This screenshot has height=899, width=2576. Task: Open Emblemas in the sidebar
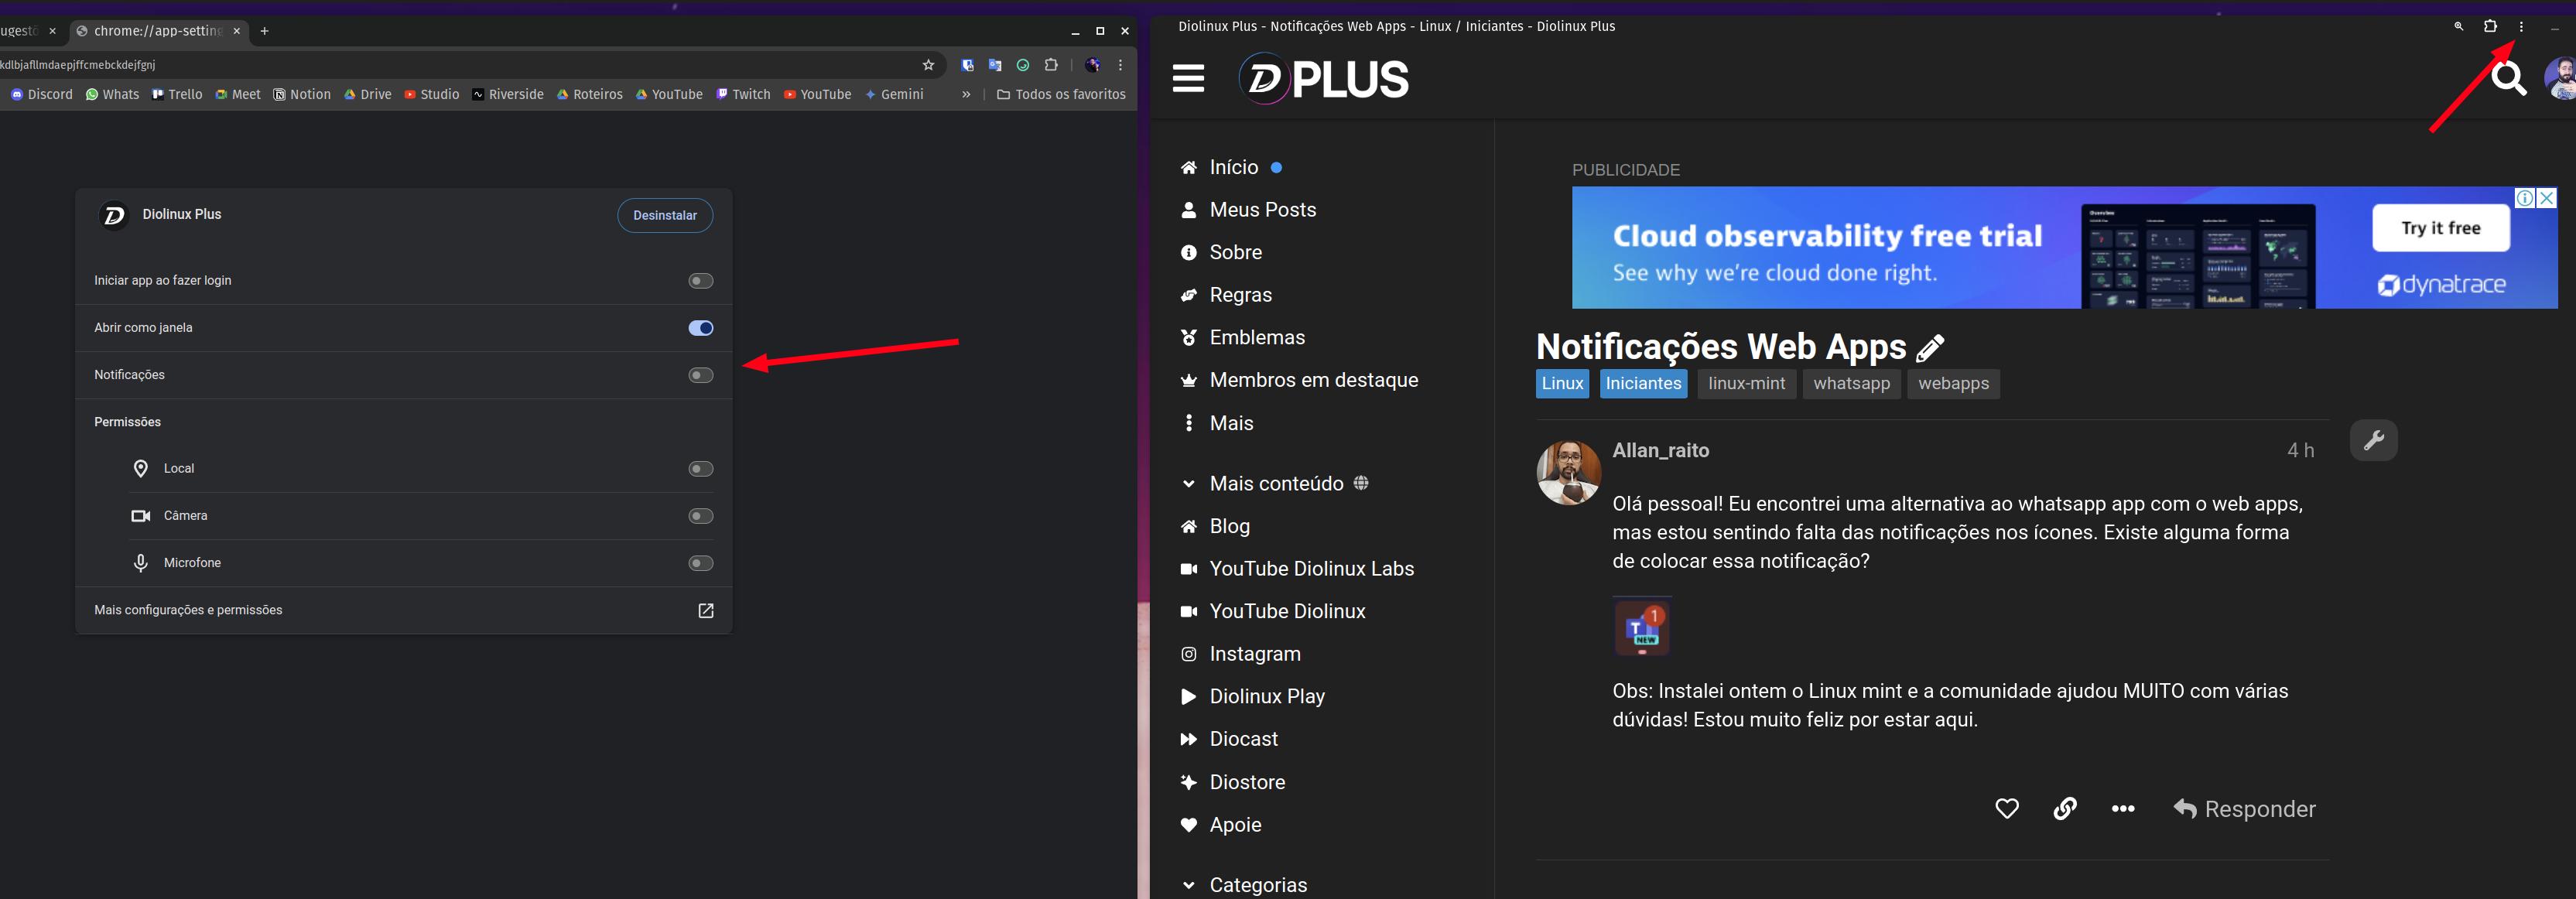(x=1242, y=337)
